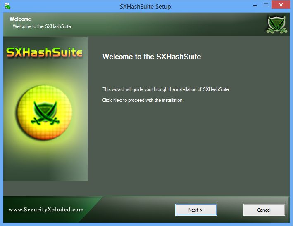The height and width of the screenshot is (226, 293).
Task: Click the bold 'Welcome' header label
Action: tap(20, 19)
